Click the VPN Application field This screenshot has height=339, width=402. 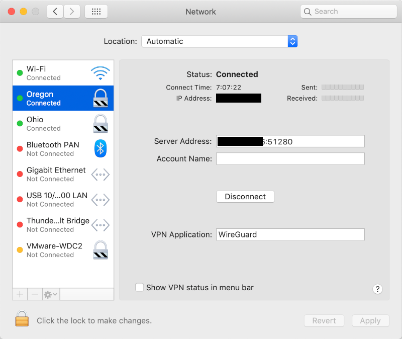tap(290, 234)
